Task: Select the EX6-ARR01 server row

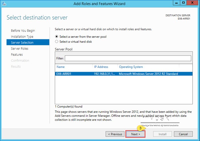Action: [x=124, y=74]
